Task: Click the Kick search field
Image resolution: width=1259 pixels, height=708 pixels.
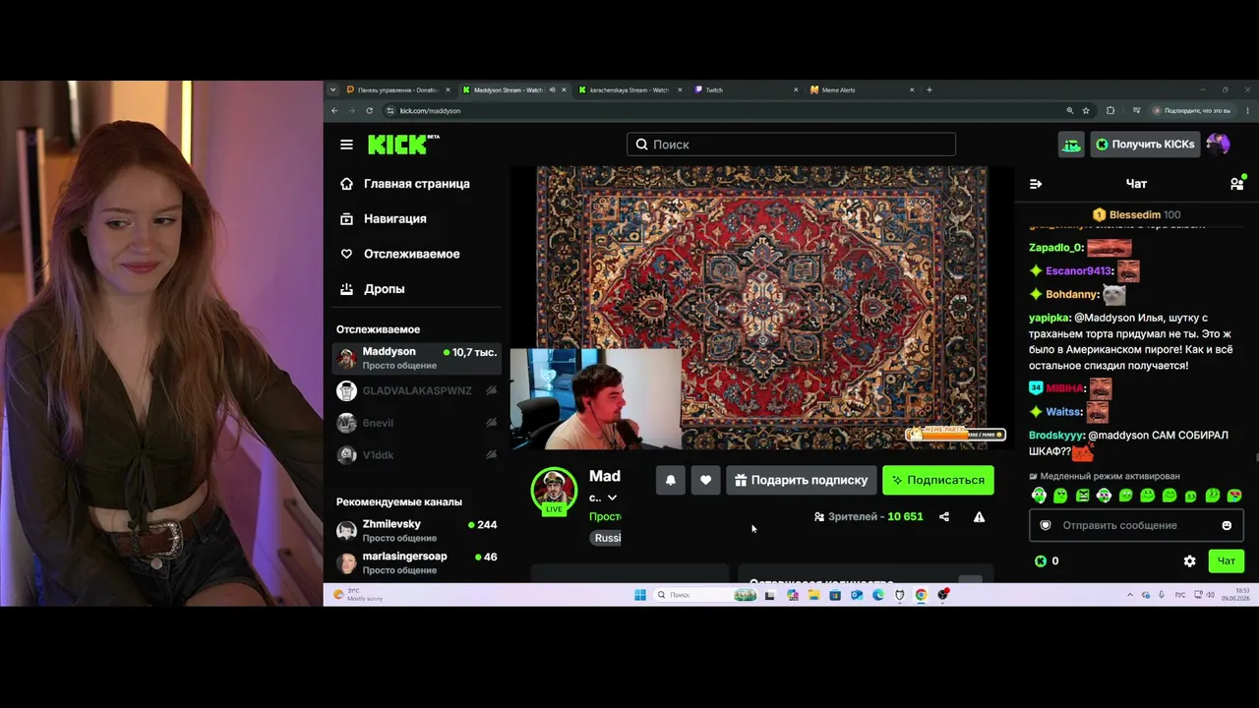Action: click(791, 145)
